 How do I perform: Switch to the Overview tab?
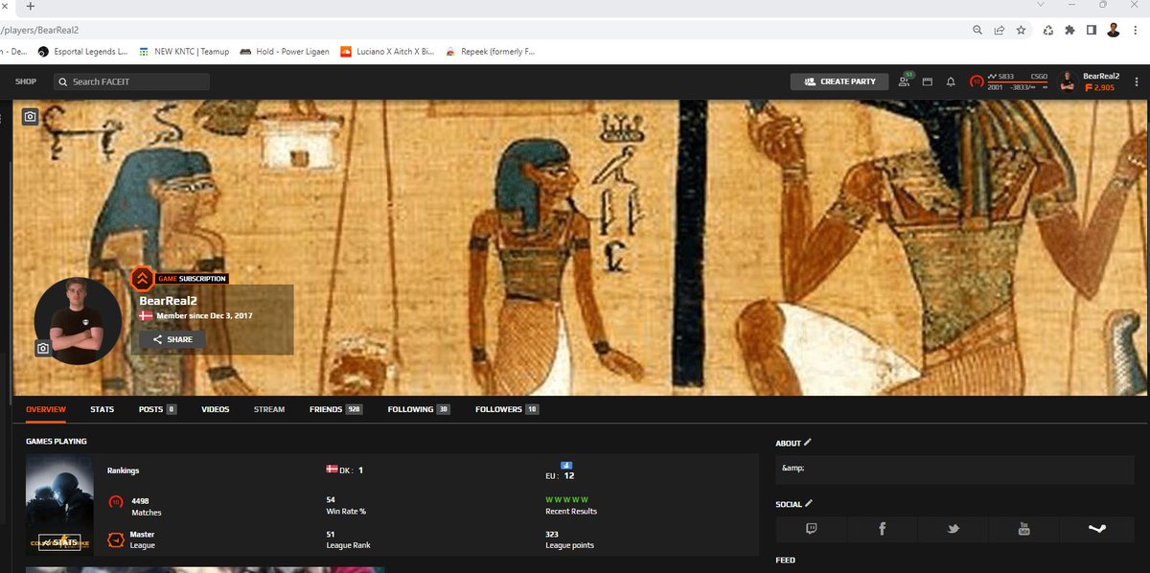(46, 409)
